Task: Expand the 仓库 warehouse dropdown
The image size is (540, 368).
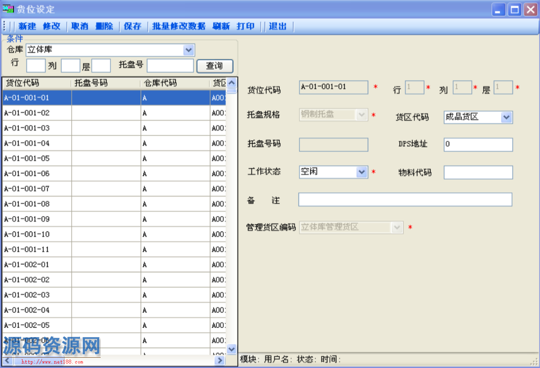Action: point(189,50)
